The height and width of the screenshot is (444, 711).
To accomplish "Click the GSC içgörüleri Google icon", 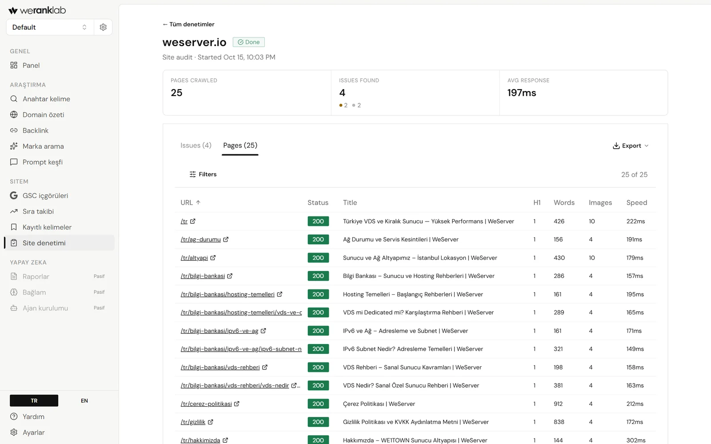I will tap(14, 195).
